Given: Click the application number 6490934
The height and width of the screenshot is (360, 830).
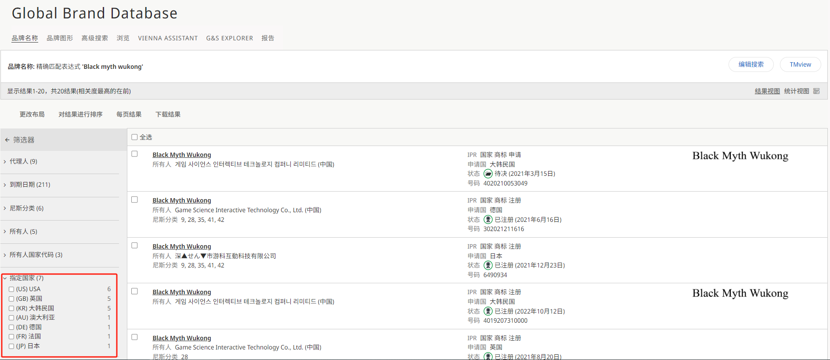Looking at the screenshot, I should (495, 275).
